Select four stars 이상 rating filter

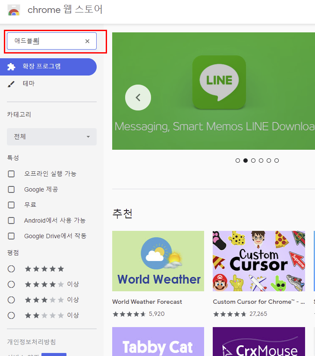coord(11,284)
